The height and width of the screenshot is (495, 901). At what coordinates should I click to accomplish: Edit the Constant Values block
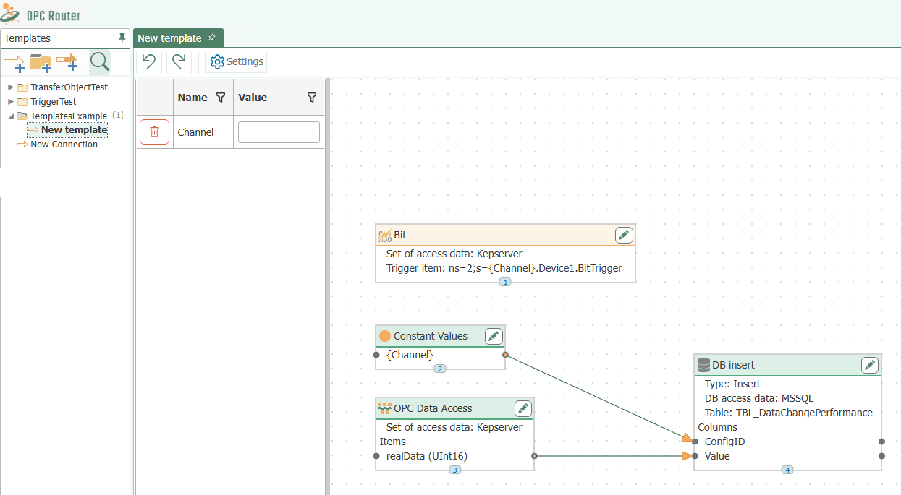pyautogui.click(x=494, y=336)
